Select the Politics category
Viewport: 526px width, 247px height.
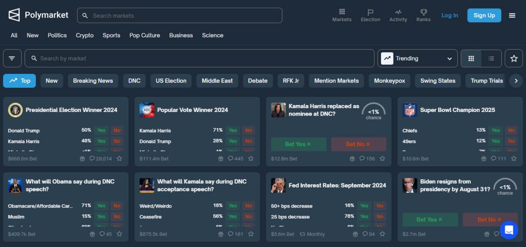(x=57, y=35)
